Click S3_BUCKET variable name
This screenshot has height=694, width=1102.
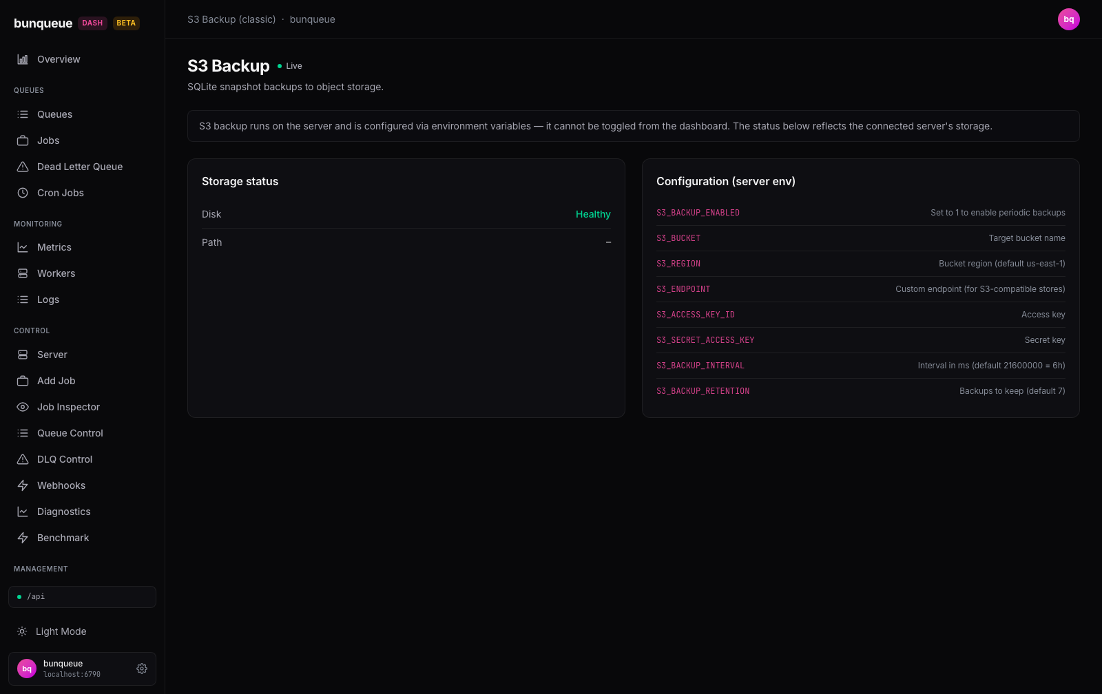click(678, 238)
